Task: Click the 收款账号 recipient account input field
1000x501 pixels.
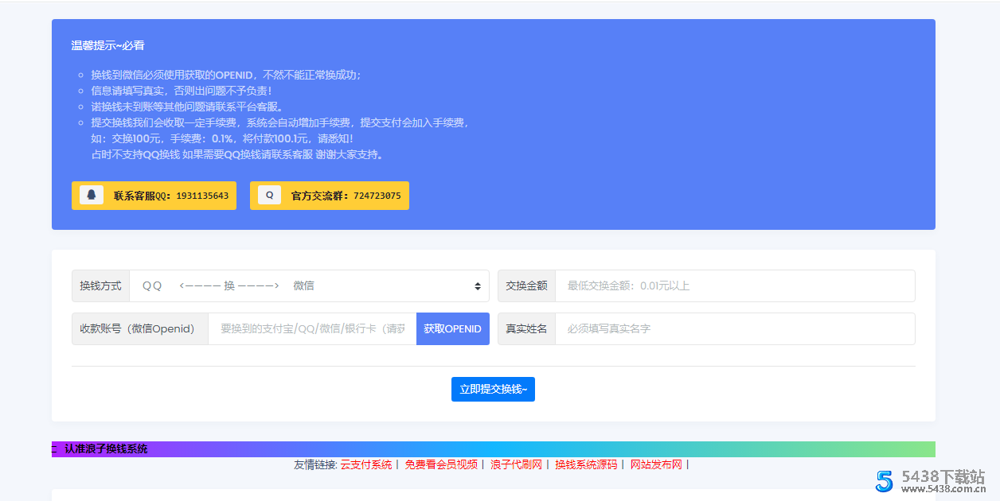Action: [x=311, y=328]
